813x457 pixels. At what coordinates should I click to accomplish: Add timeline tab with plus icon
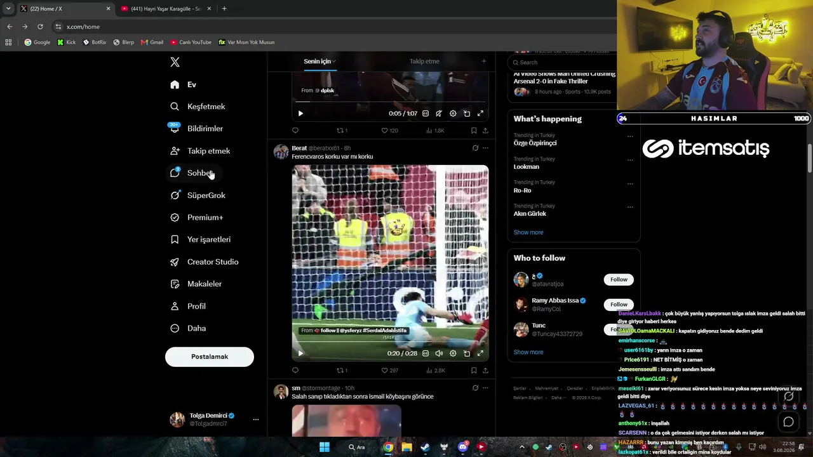click(x=484, y=61)
